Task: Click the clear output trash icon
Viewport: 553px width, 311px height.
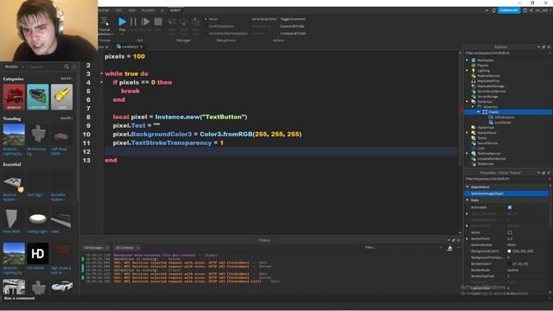Action: pyautogui.click(x=449, y=248)
